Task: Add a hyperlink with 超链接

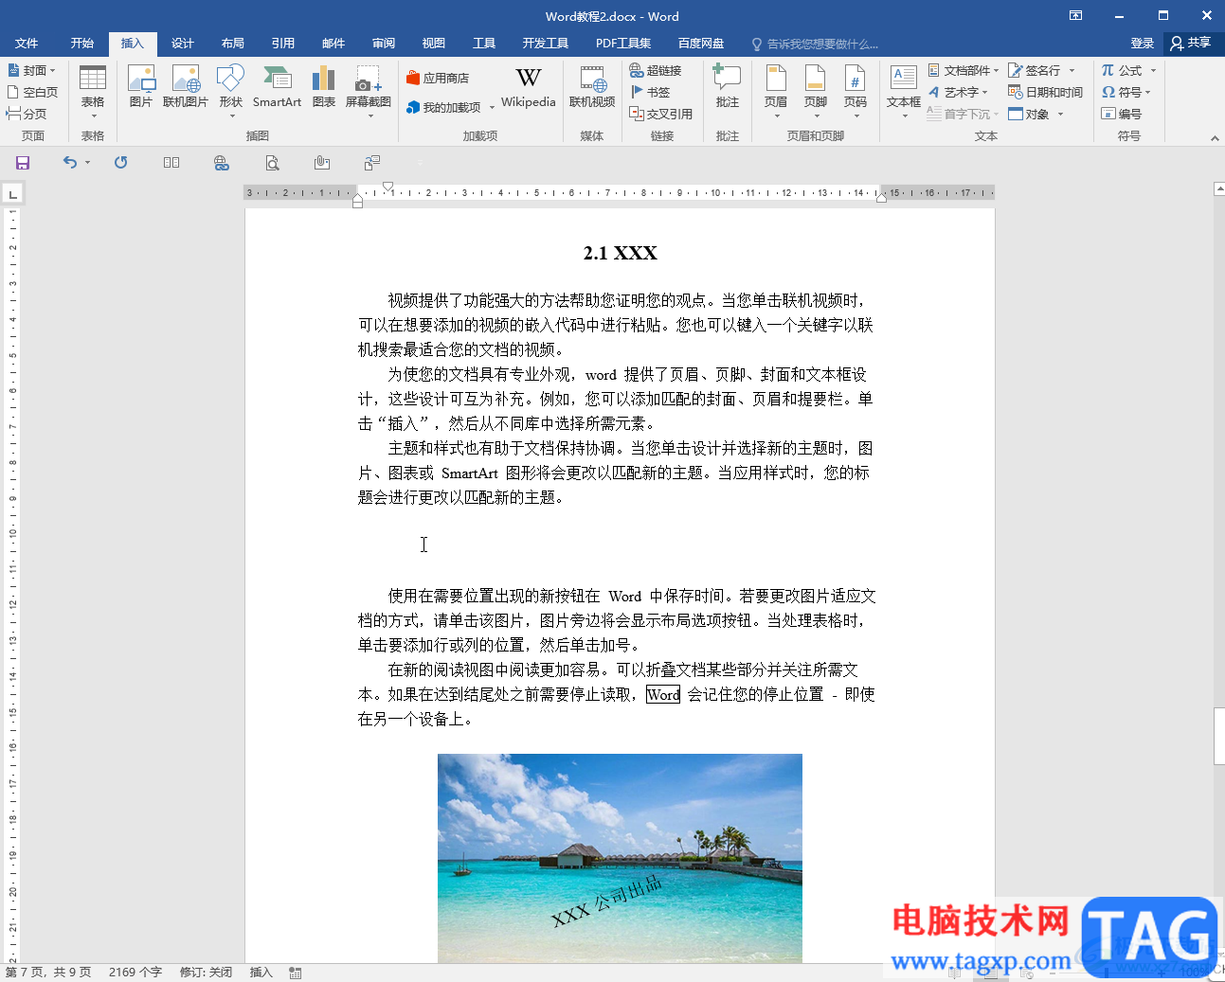Action: 656,71
